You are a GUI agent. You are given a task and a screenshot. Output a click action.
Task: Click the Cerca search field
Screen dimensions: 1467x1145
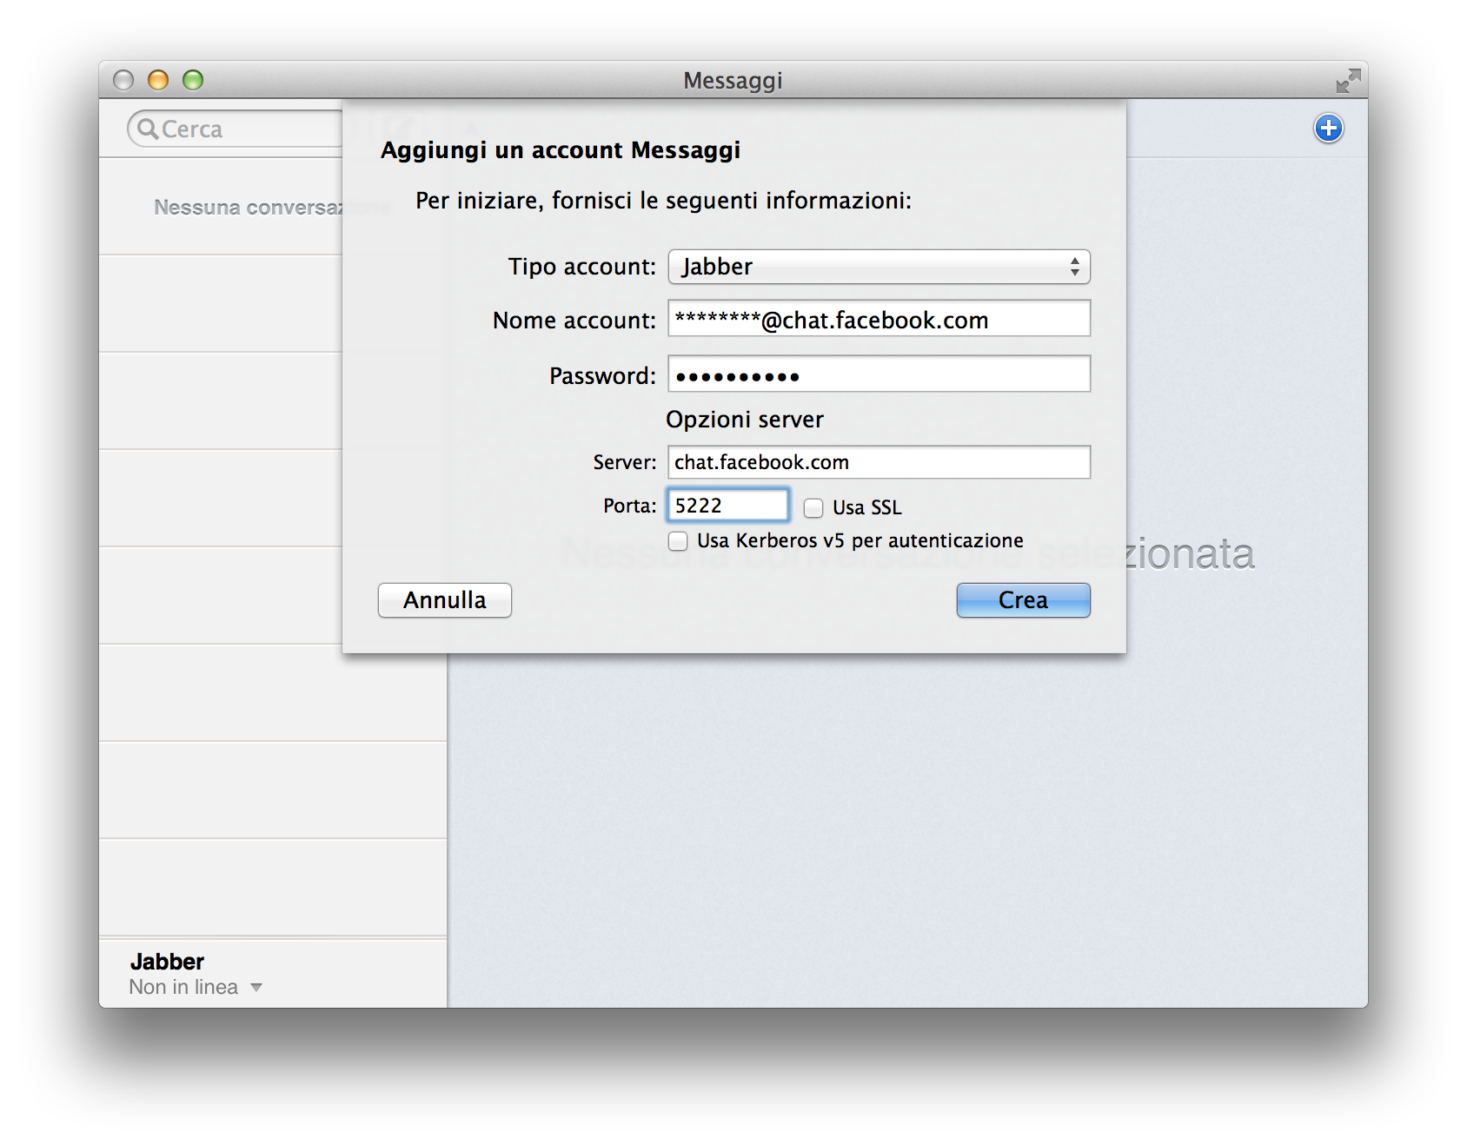235,129
